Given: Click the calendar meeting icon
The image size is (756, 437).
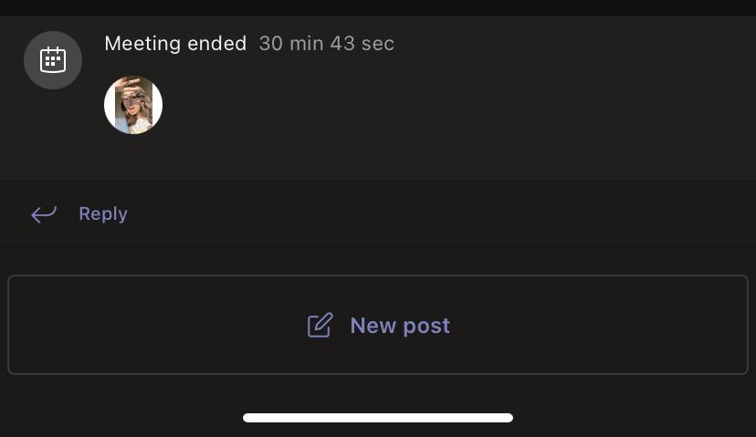Looking at the screenshot, I should pyautogui.click(x=53, y=60).
